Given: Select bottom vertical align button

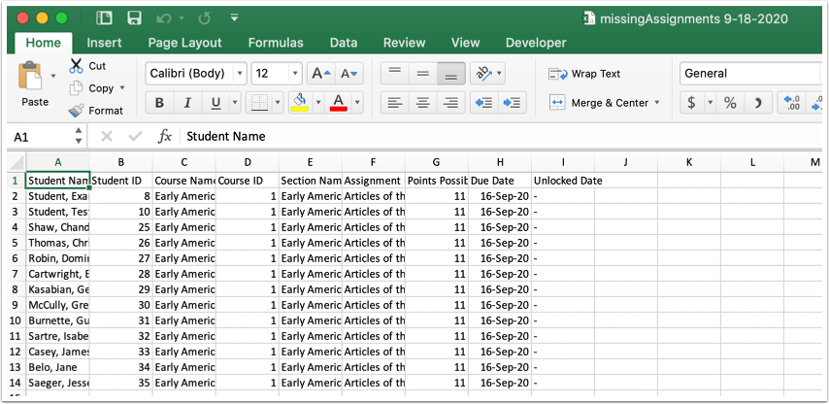Looking at the screenshot, I should 451,74.
